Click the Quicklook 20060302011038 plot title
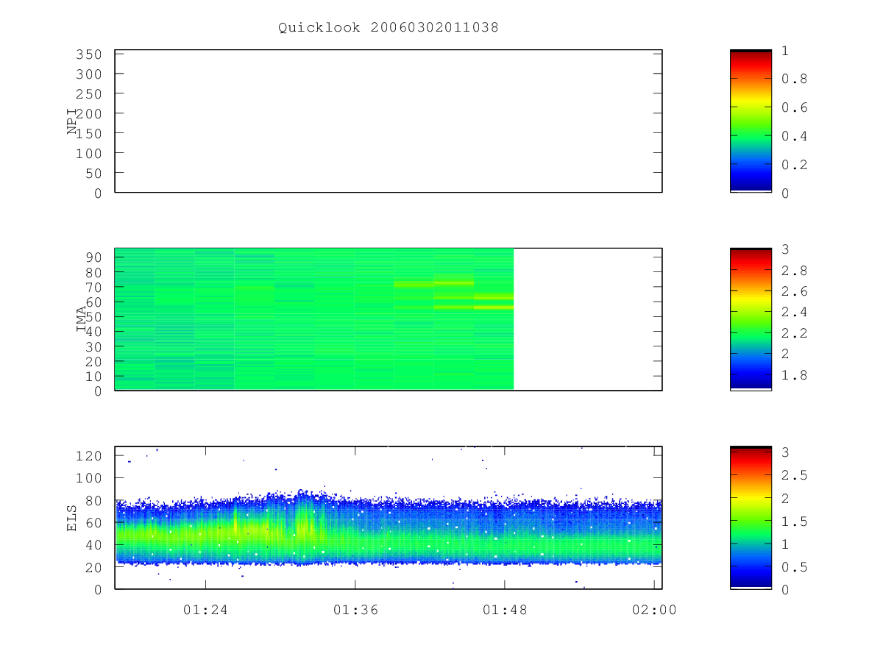Image resolution: width=883 pixels, height=662 pixels. (x=388, y=28)
